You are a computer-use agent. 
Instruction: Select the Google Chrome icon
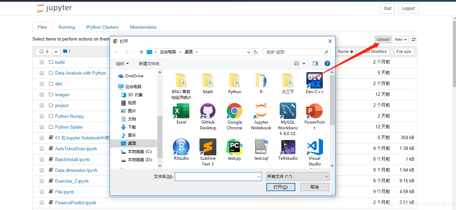[234, 111]
